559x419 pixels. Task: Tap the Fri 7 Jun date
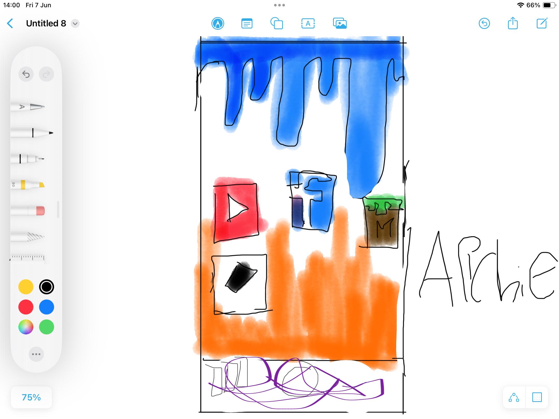tap(38, 5)
